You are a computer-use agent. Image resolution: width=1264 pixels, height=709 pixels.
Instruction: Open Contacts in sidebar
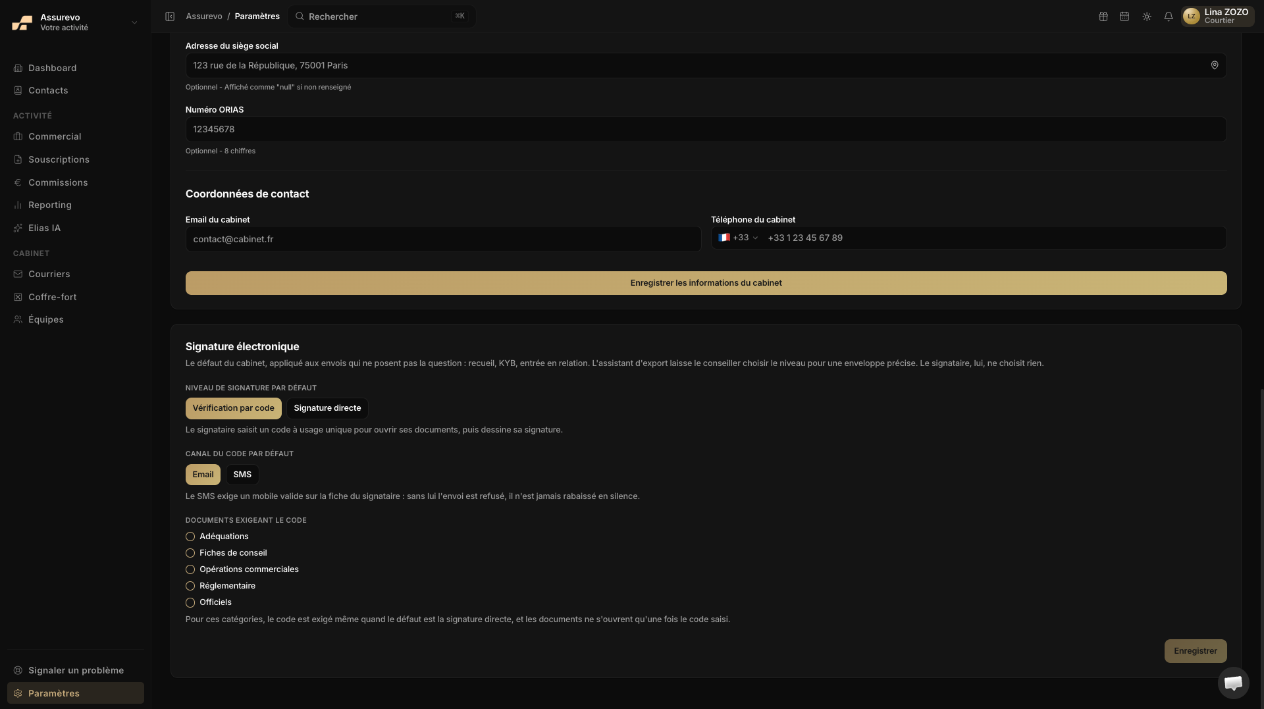76,91
